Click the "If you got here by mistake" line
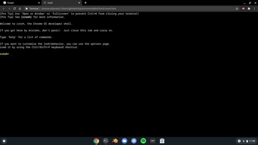Viewport: 258px width, 145px height. [56, 31]
